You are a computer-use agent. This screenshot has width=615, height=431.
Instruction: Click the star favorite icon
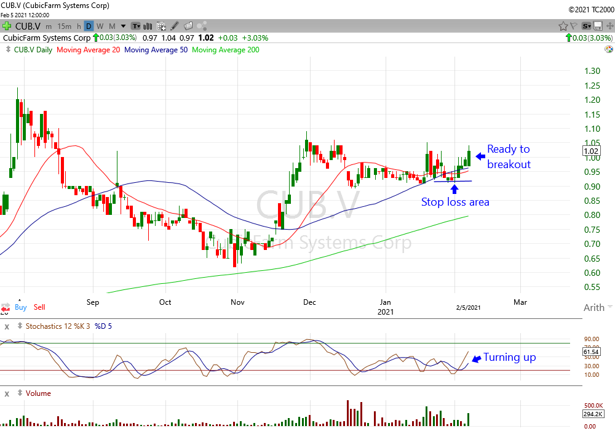coord(563,26)
